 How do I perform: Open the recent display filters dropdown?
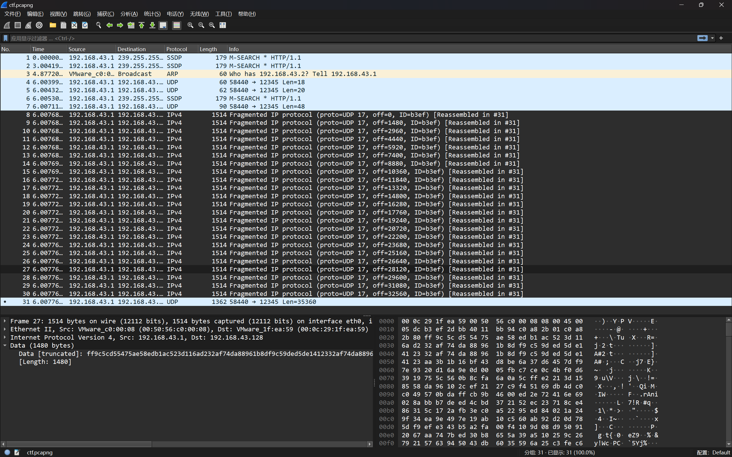click(x=712, y=38)
